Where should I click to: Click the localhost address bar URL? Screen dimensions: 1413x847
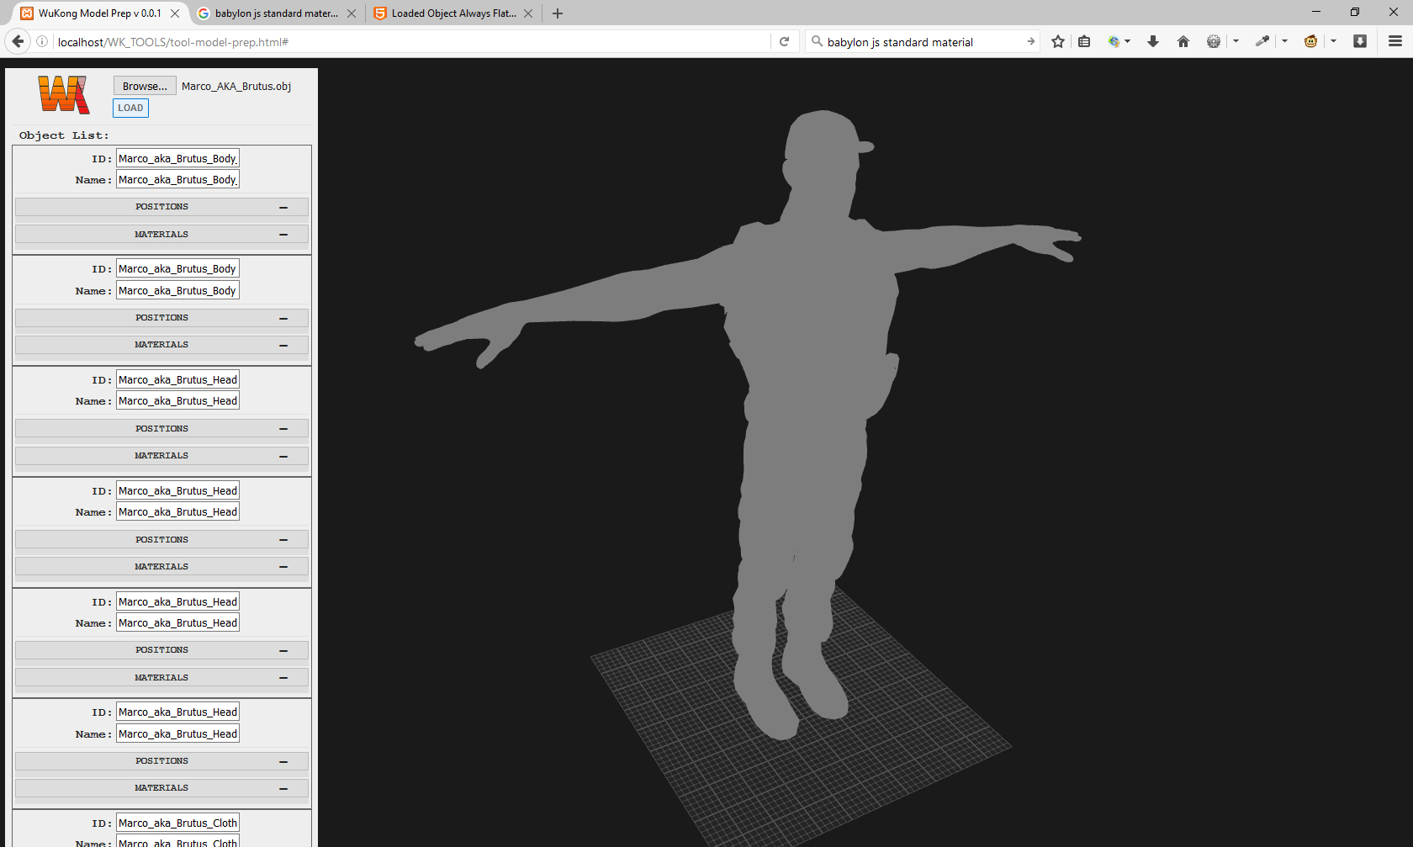click(x=410, y=41)
